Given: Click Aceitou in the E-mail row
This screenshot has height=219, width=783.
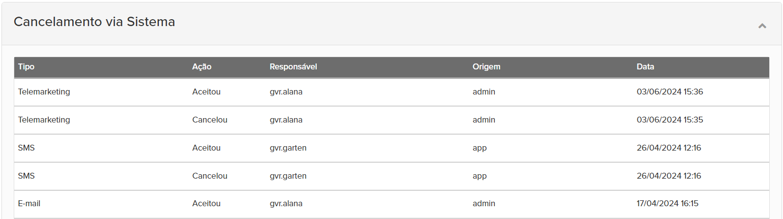Looking at the screenshot, I should pyautogui.click(x=207, y=203).
